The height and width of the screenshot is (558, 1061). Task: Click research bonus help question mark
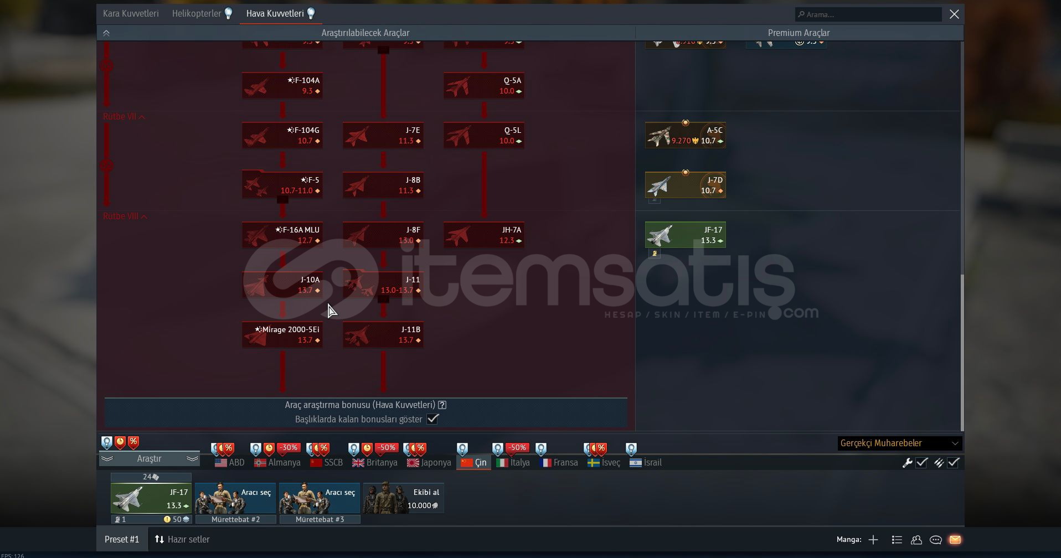[x=442, y=405]
